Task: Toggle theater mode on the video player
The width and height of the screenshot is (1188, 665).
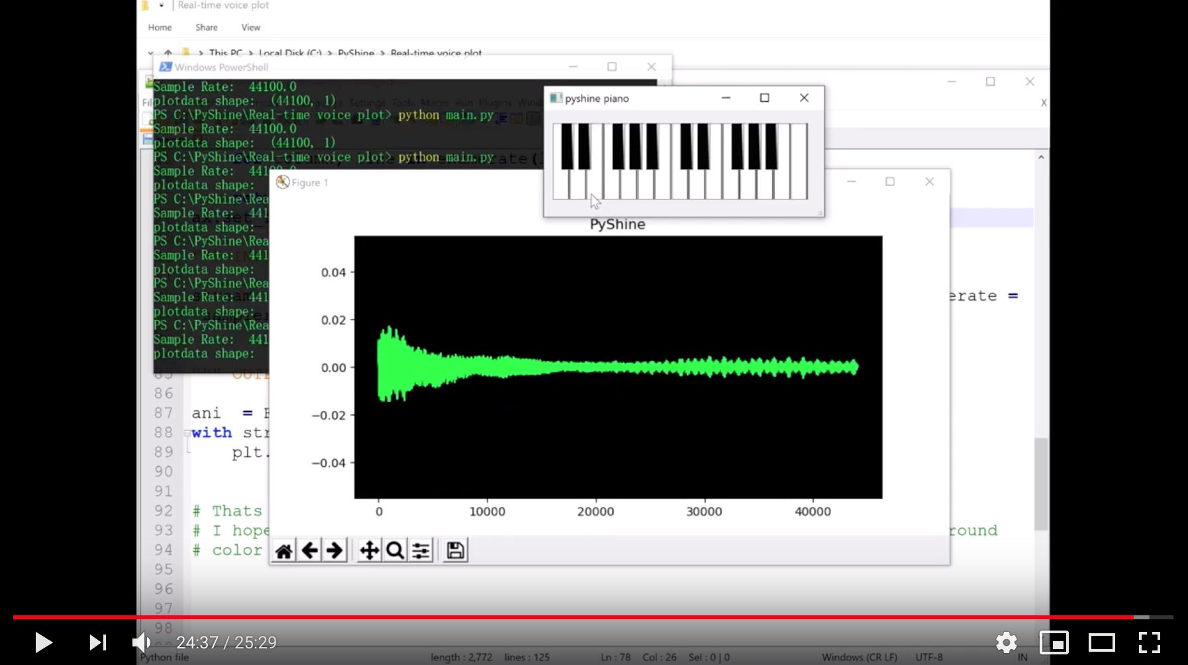Action: (1102, 642)
